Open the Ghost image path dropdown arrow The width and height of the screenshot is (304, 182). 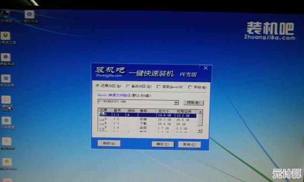point(176,102)
